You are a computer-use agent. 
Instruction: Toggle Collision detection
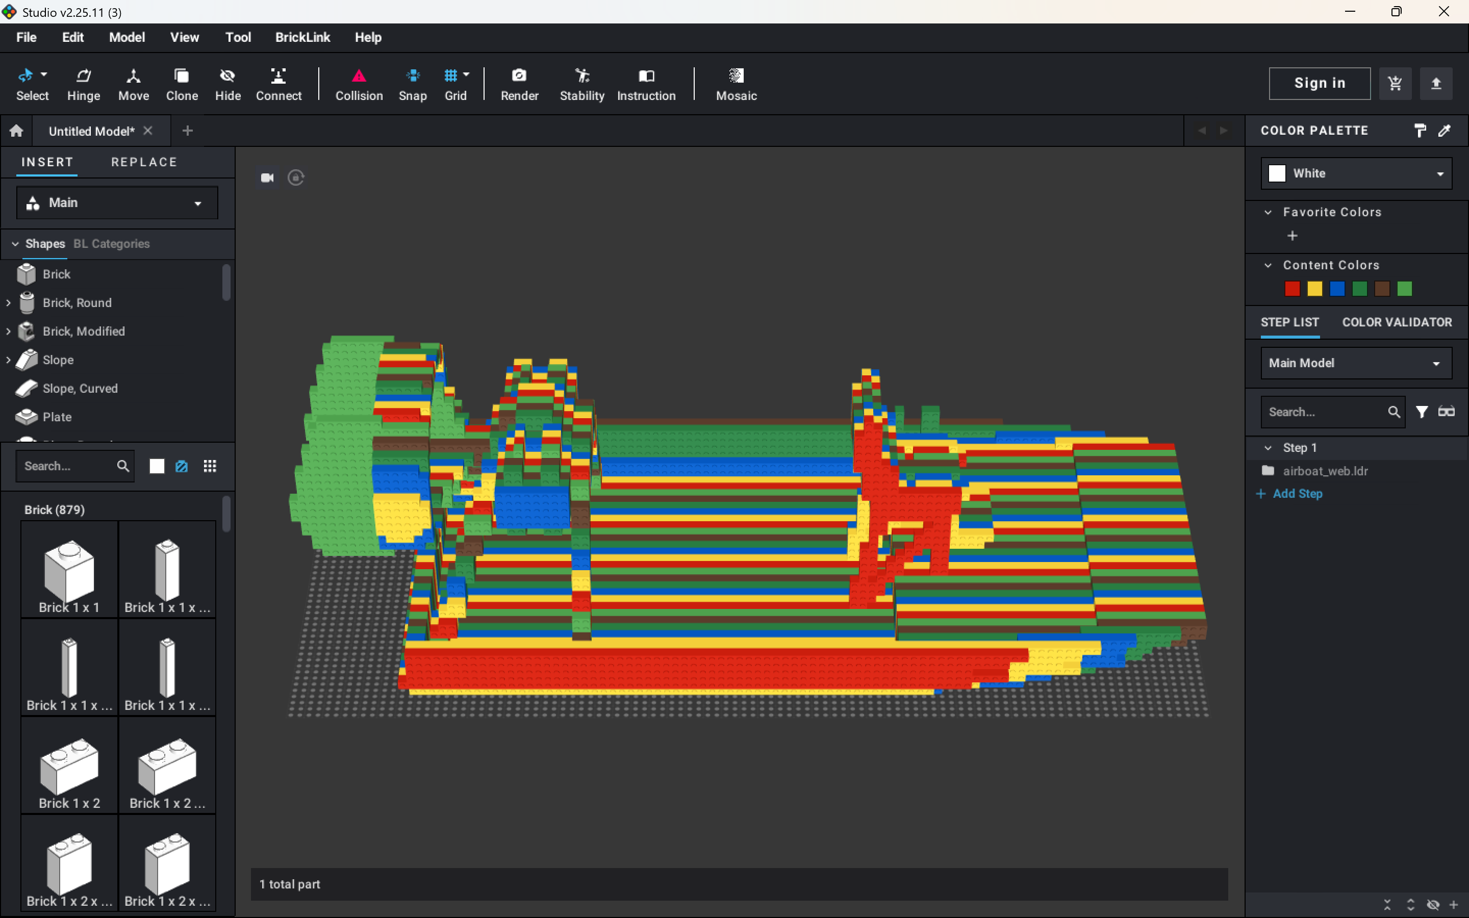coord(359,84)
